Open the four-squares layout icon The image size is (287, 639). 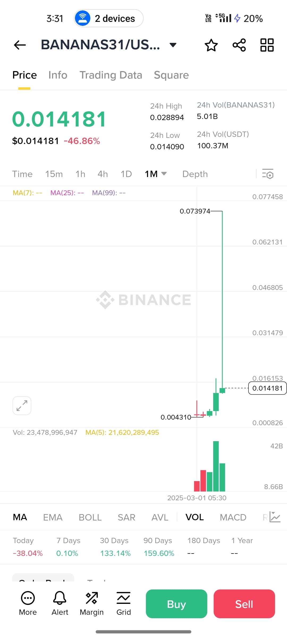tap(267, 45)
